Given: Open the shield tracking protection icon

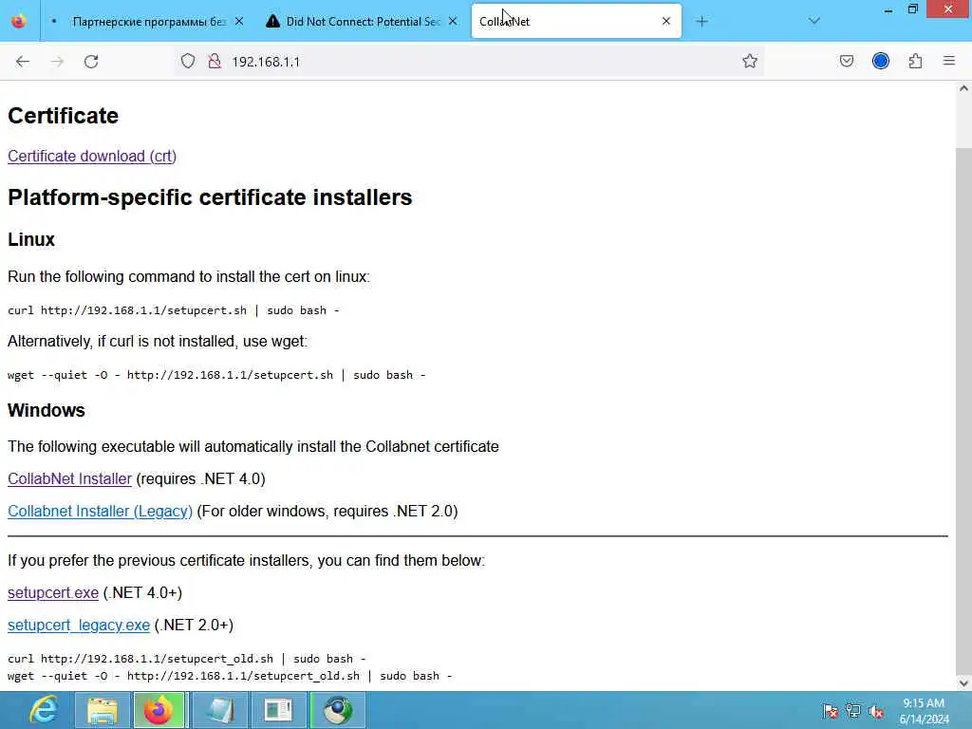Looking at the screenshot, I should [188, 61].
